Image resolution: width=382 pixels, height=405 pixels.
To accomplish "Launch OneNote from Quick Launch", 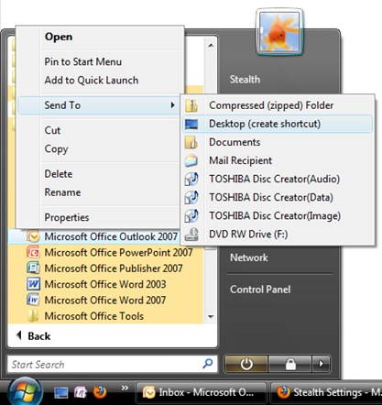I will click(x=81, y=392).
